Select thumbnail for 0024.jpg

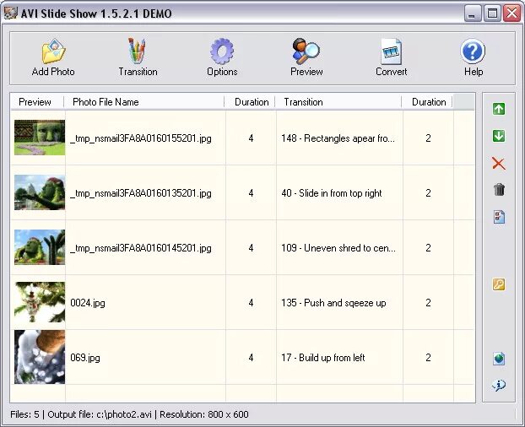(40, 302)
